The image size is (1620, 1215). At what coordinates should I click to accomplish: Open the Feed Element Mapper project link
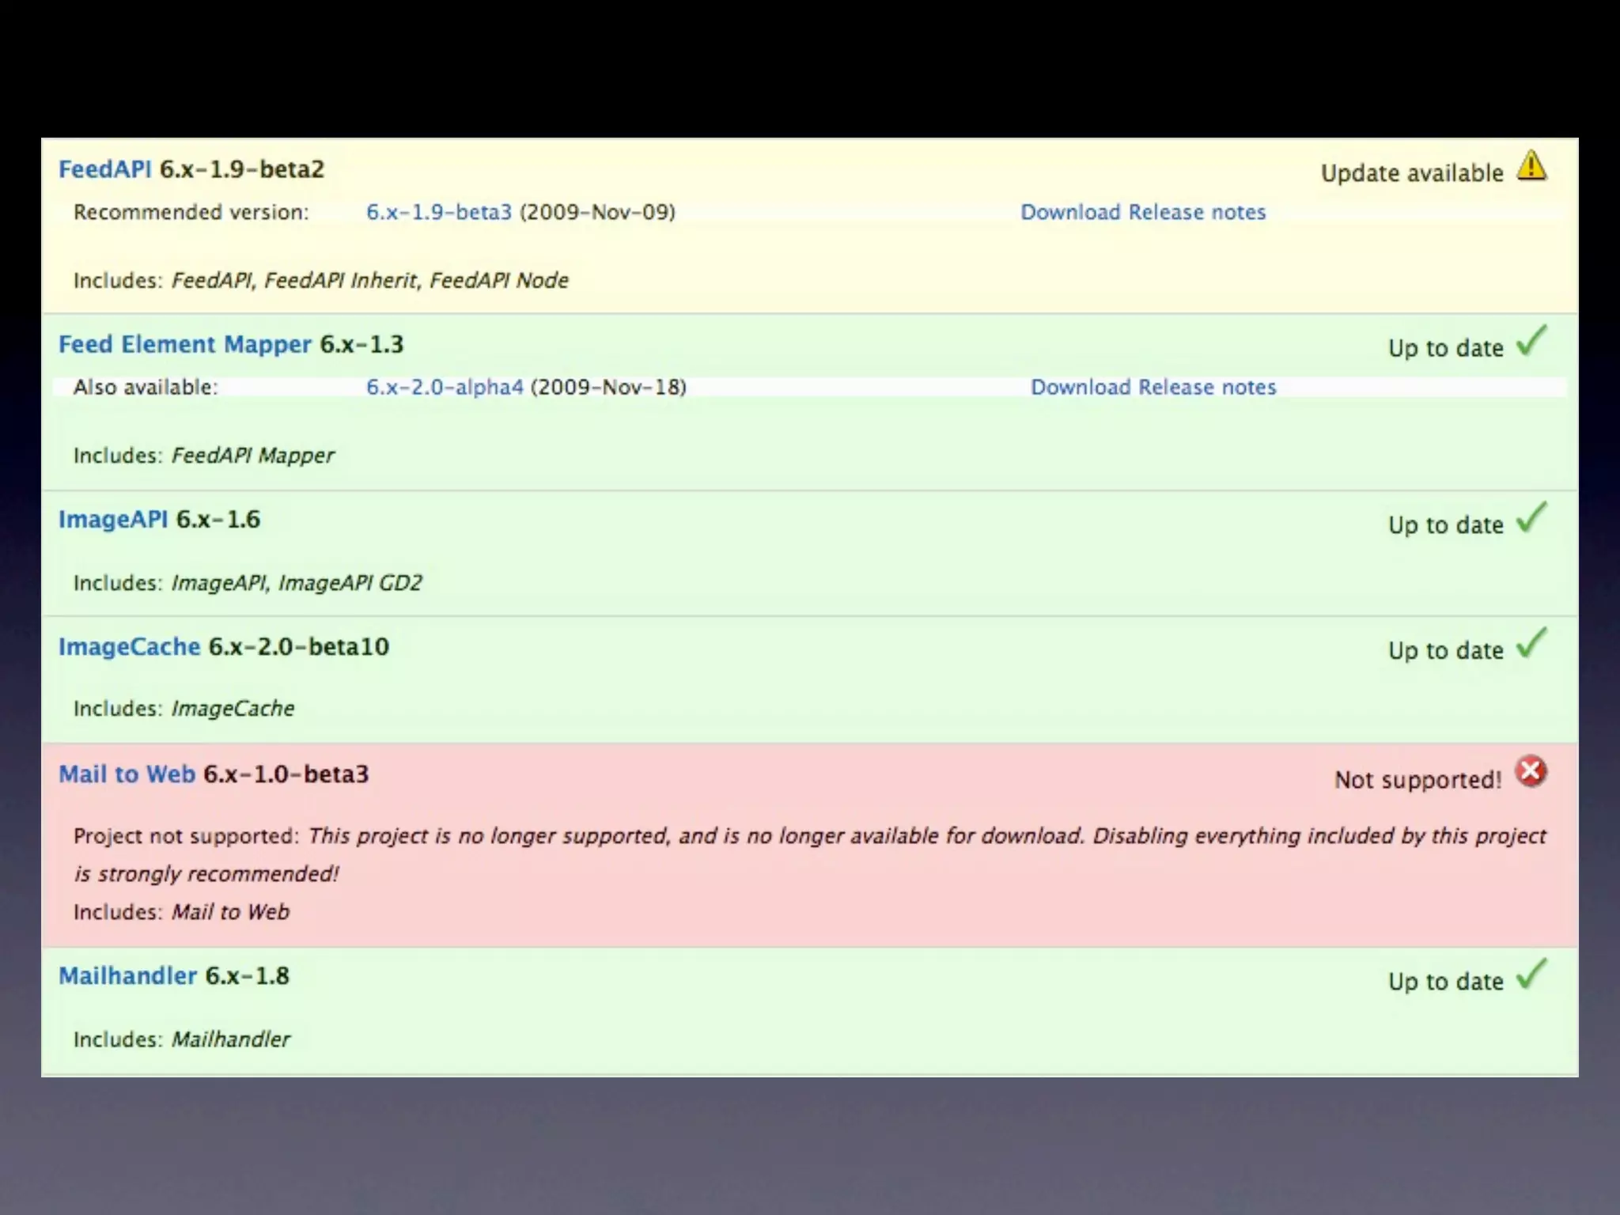pos(185,345)
